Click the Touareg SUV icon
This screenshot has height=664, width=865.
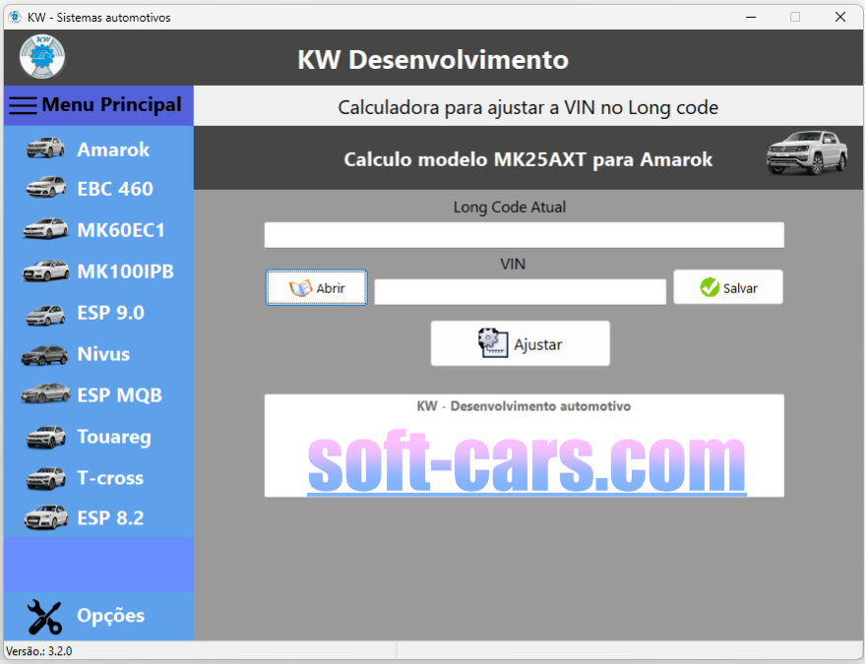pyautogui.click(x=46, y=437)
